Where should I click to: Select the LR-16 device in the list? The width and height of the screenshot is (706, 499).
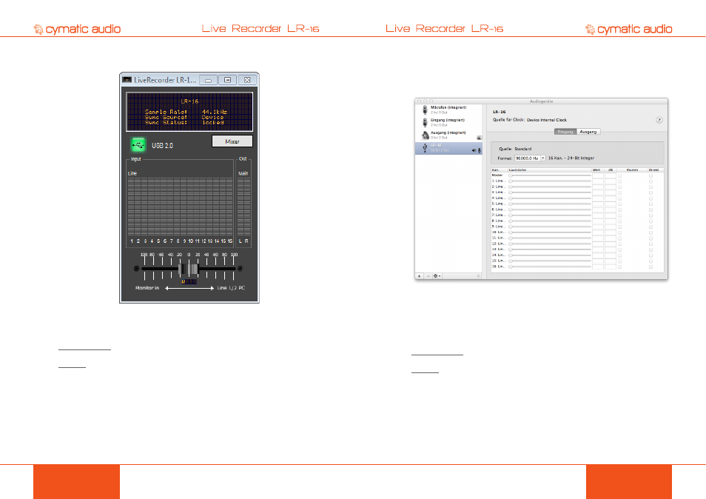coord(448,148)
